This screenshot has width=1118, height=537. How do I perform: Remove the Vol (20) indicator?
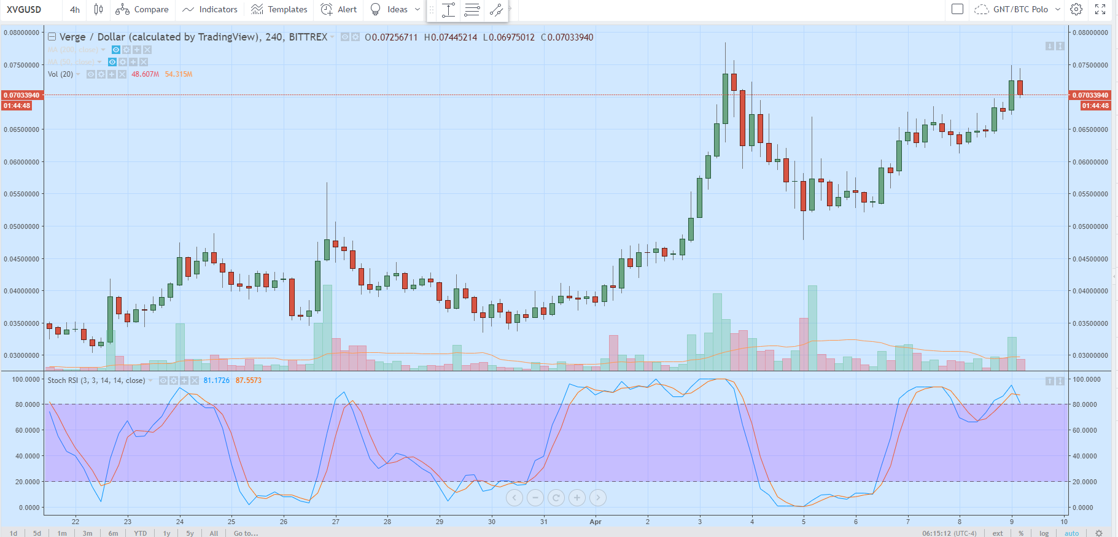pos(122,74)
